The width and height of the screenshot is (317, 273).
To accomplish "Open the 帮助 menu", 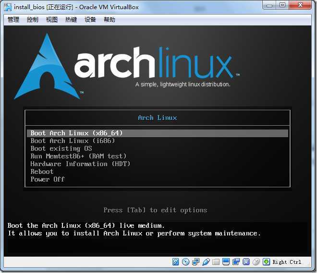I will click(110, 20).
